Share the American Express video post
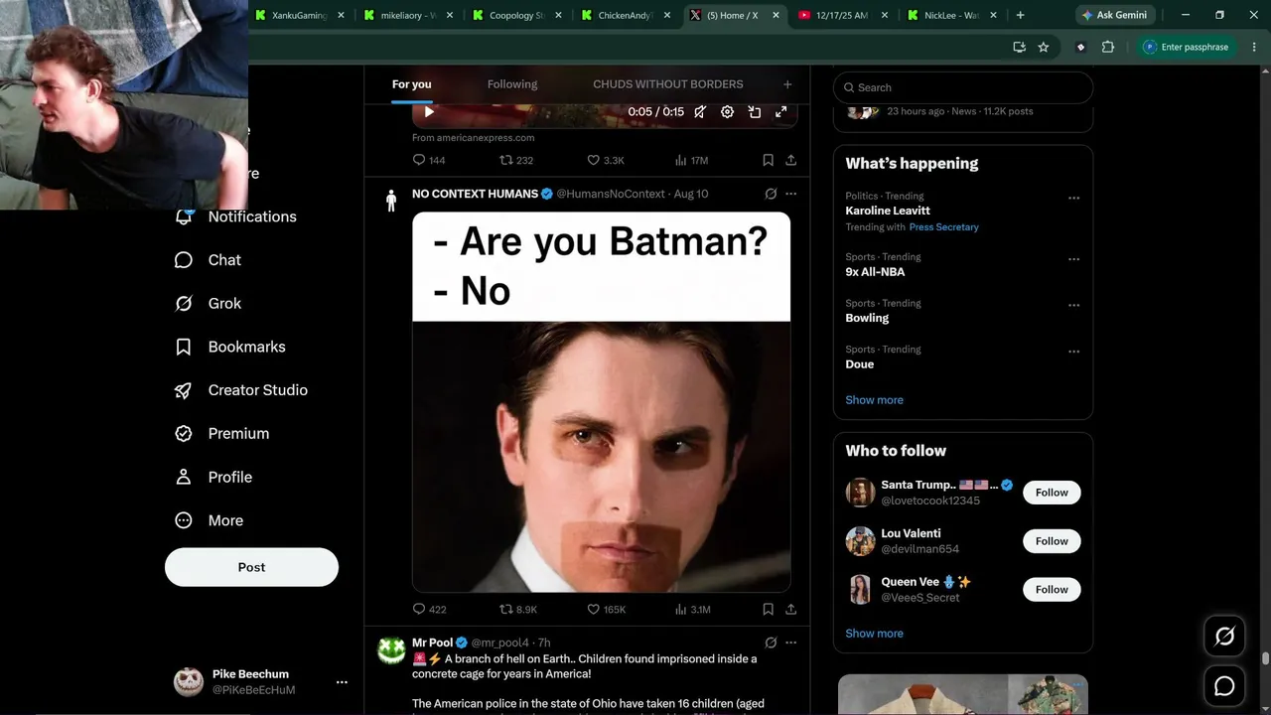The width and height of the screenshot is (1271, 715). (x=791, y=160)
